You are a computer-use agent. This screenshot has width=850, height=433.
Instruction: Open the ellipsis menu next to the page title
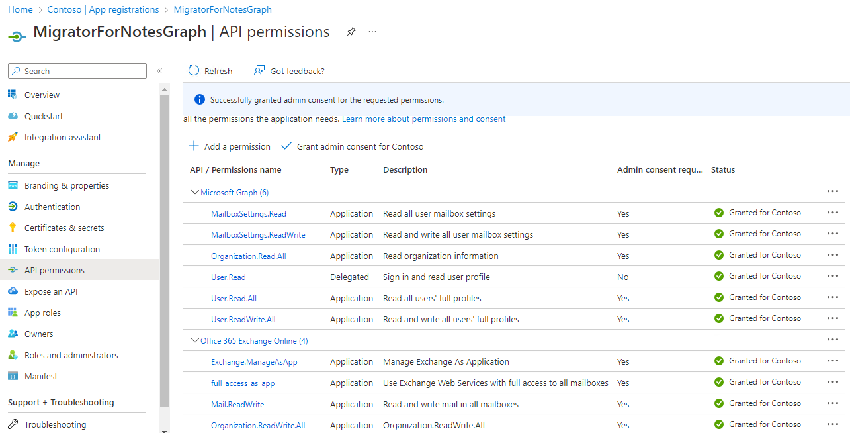[x=372, y=31]
